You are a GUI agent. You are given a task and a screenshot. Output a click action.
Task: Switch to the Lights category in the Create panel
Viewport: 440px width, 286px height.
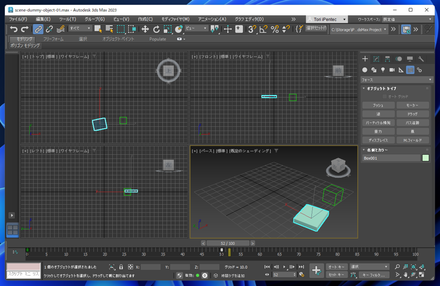pyautogui.click(x=383, y=70)
